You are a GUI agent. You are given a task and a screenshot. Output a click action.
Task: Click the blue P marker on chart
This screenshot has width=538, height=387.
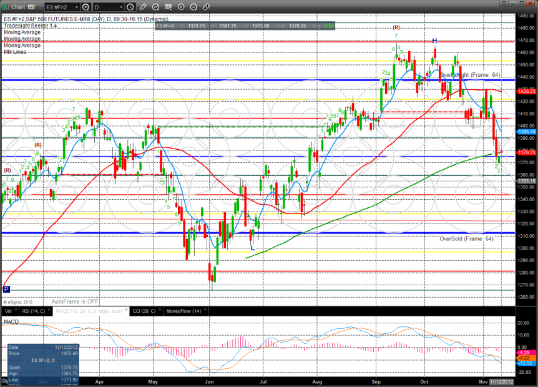coord(6,289)
